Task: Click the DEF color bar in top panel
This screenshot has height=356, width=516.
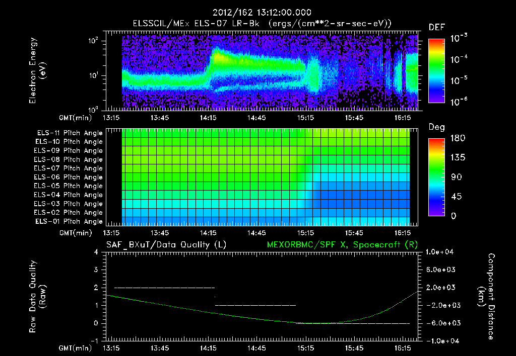Action: pos(436,71)
